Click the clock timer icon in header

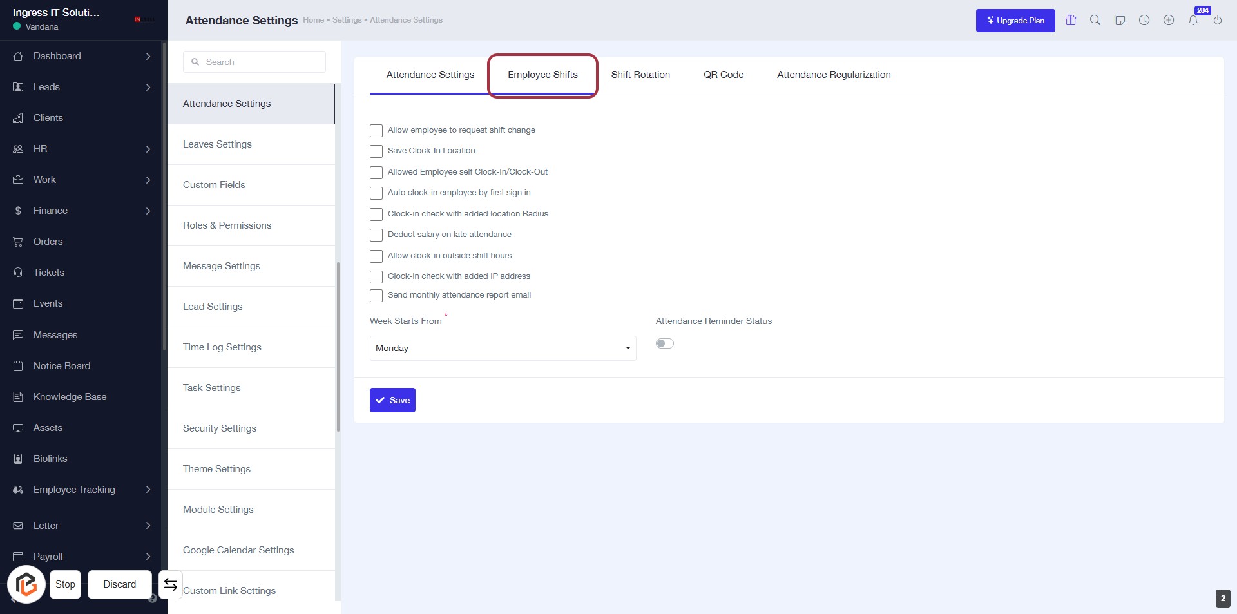[1144, 20]
